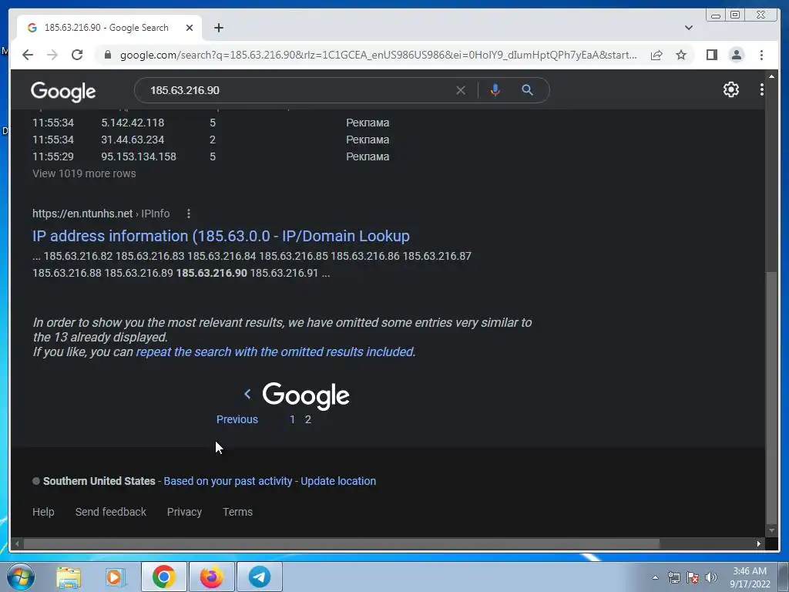Go to the Previous results page

coord(237,420)
